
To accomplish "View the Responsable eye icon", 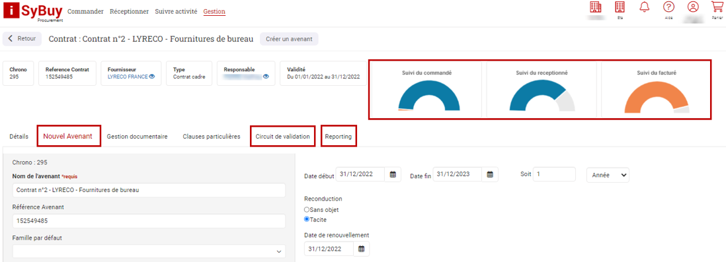I will point(266,77).
